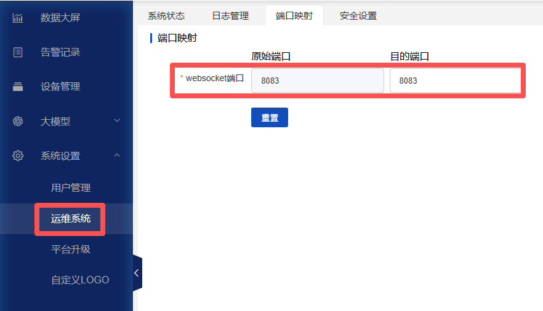Click the 告警记录 list icon
543x311 pixels.
(18, 52)
